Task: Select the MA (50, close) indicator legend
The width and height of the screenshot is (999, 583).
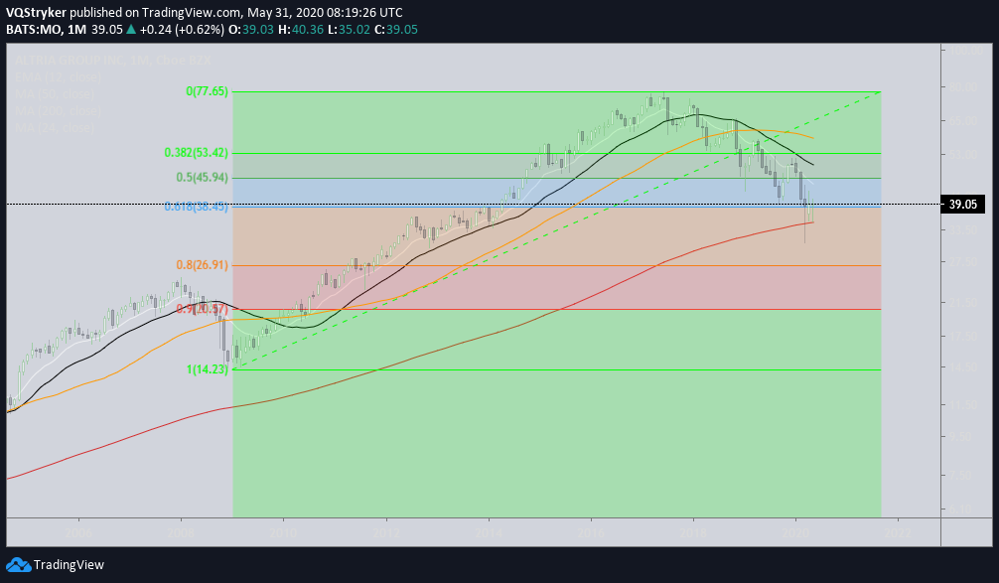Action: [55, 93]
